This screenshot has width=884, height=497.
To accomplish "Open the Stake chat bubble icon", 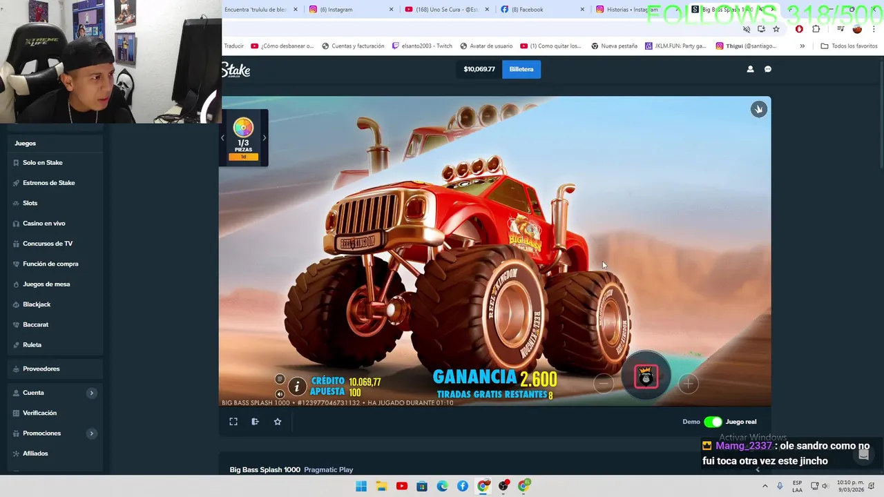I will pyautogui.click(x=768, y=69).
